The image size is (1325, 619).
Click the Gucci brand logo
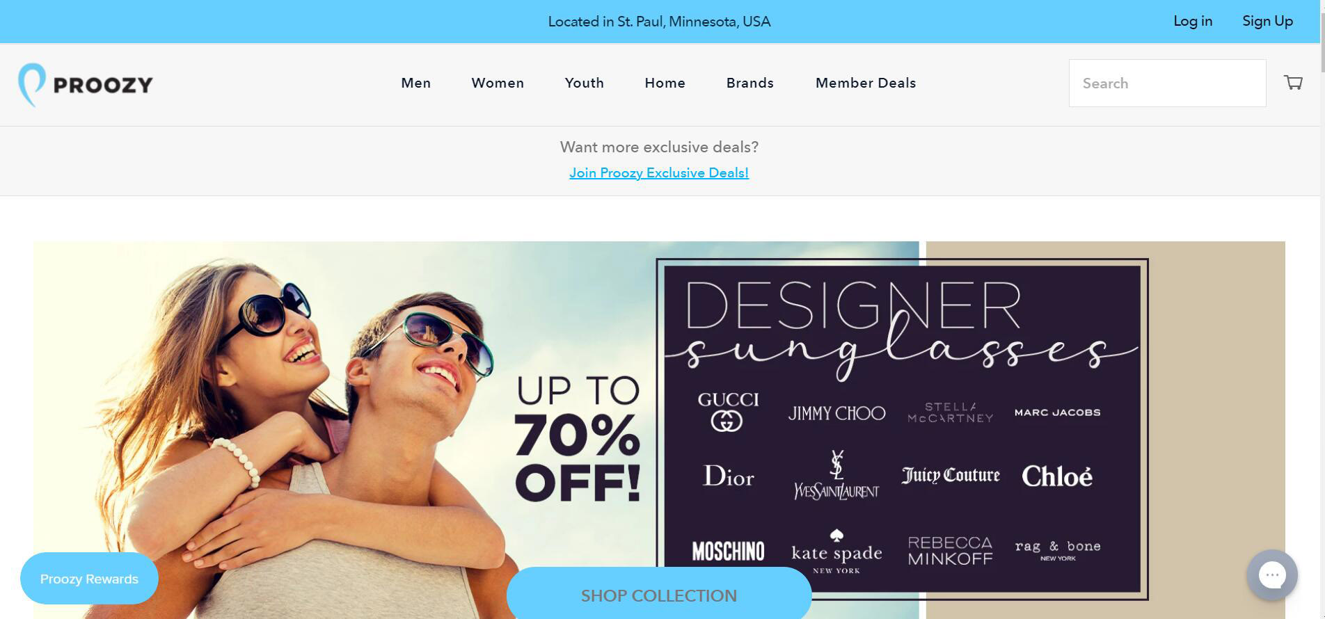pos(728,411)
